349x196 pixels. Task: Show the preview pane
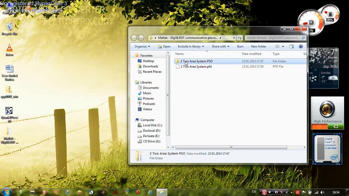coord(291,46)
